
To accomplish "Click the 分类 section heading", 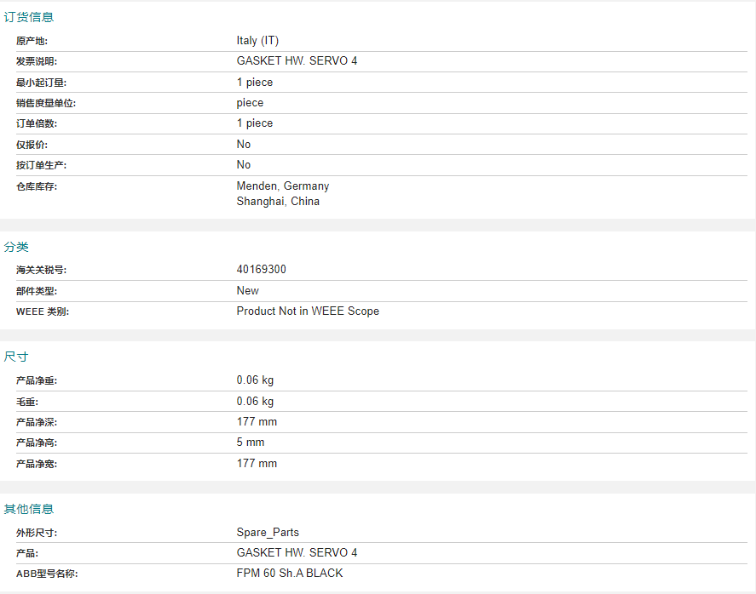I will [x=16, y=247].
